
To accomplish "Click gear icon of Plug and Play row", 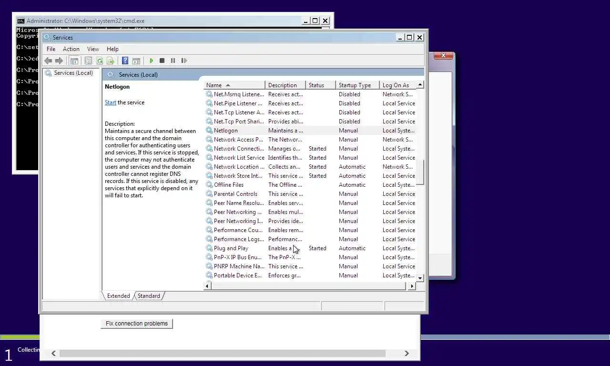I will (209, 248).
